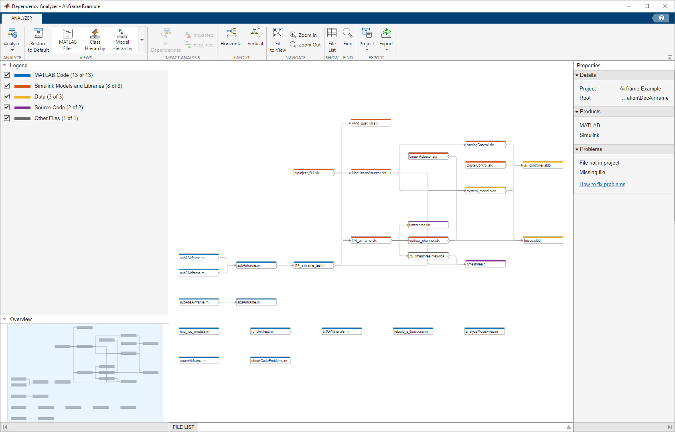The image size is (675, 432).
Task: Switch to the ANALYZER tab
Action: click(21, 18)
